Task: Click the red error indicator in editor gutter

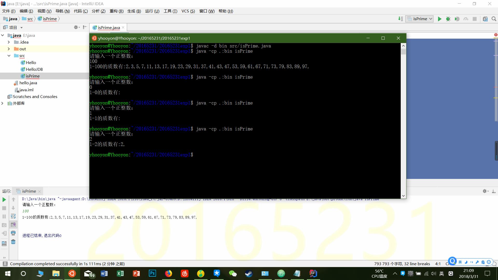Action: point(496,35)
